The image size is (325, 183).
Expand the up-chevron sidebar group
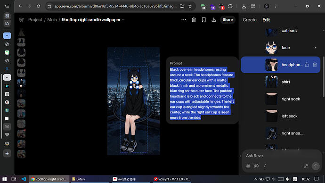[x=7, y=77]
